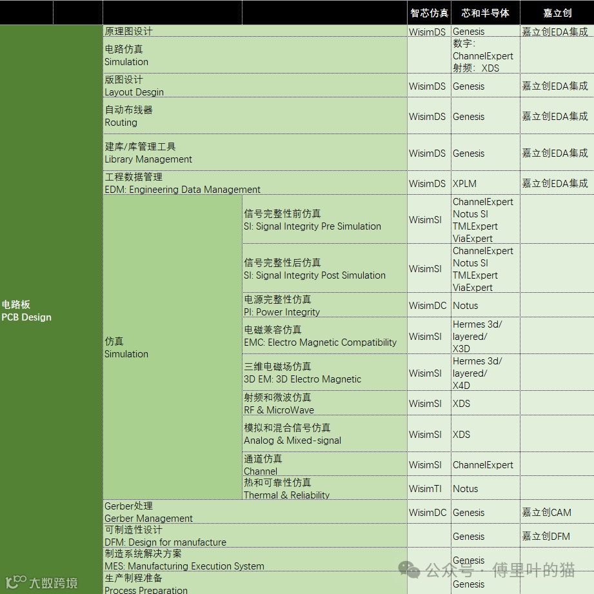Click the 模拟和混合信号仿真 Analog & Mixed-signal cell

click(324, 434)
